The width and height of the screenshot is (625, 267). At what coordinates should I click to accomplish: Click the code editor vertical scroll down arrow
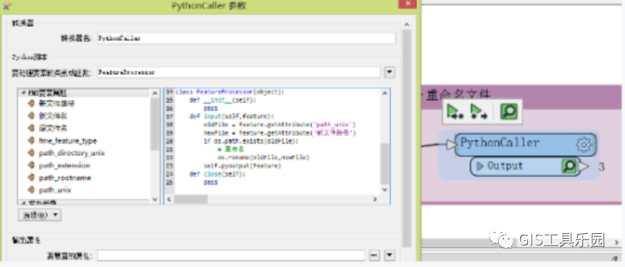[x=384, y=190]
